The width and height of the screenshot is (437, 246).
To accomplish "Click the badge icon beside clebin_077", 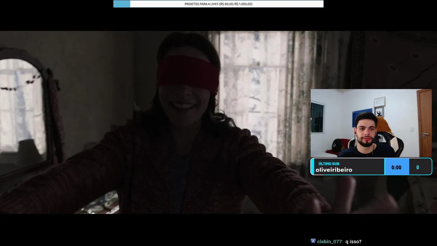I will tap(313, 241).
